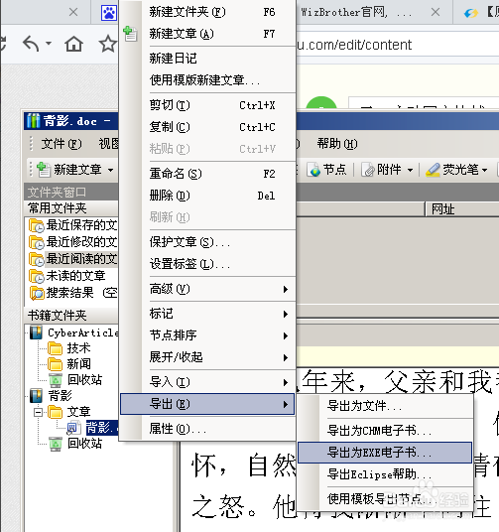Open 最近阅读的文章 folder
This screenshot has height=532, width=499.
(x=73, y=259)
